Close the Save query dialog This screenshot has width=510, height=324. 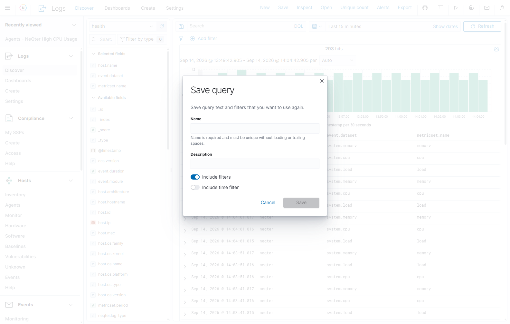[x=322, y=81]
